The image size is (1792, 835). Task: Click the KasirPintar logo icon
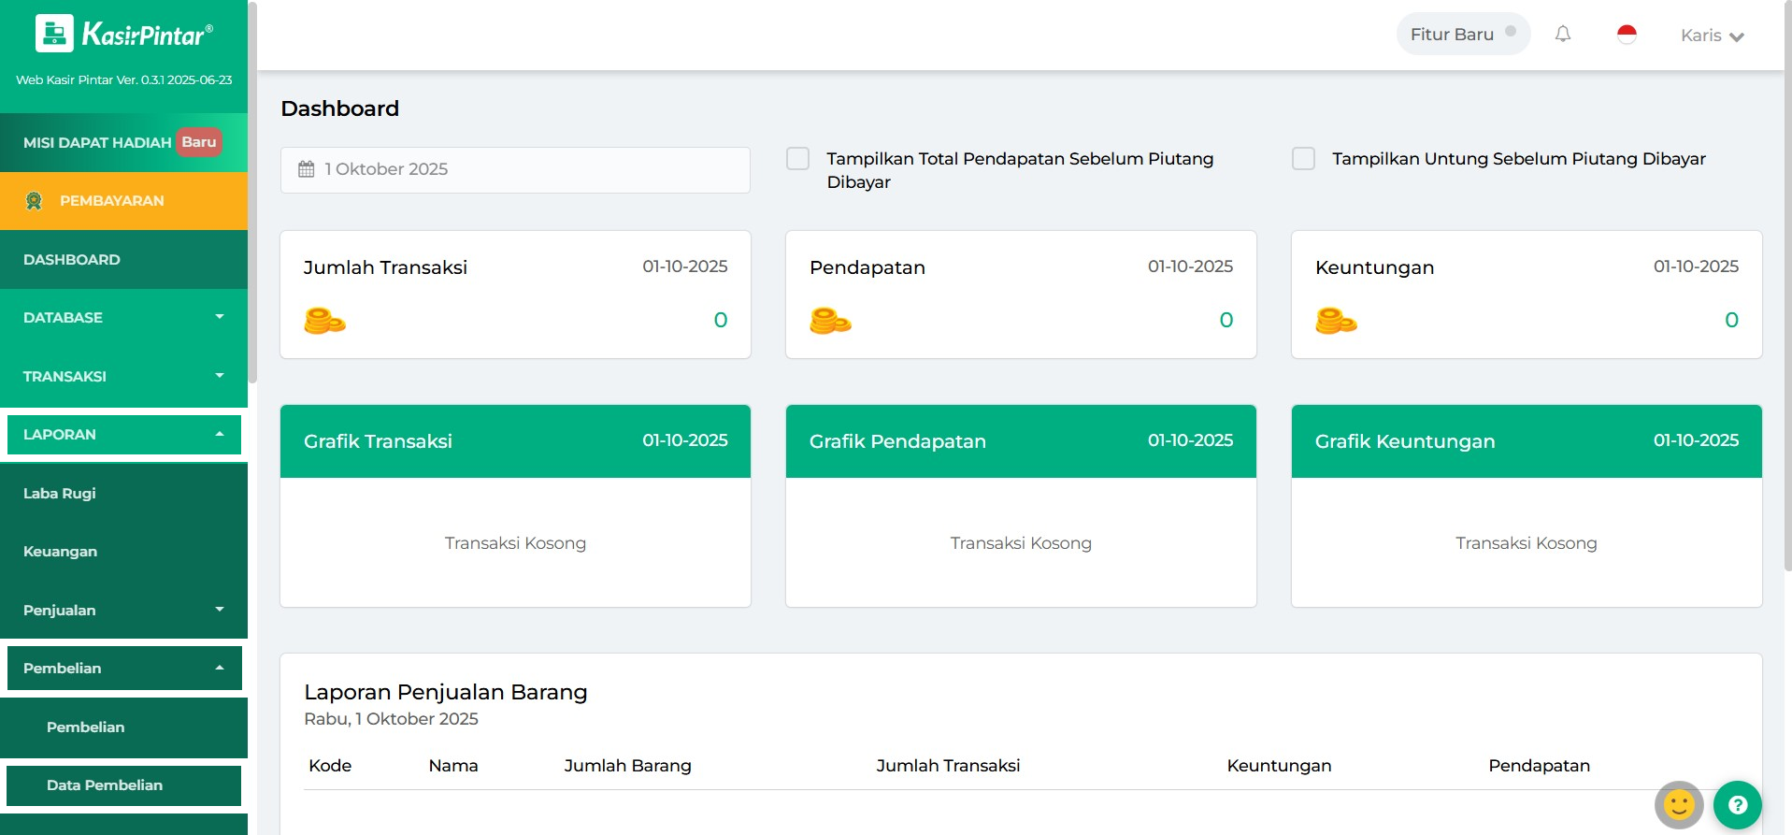point(54,34)
